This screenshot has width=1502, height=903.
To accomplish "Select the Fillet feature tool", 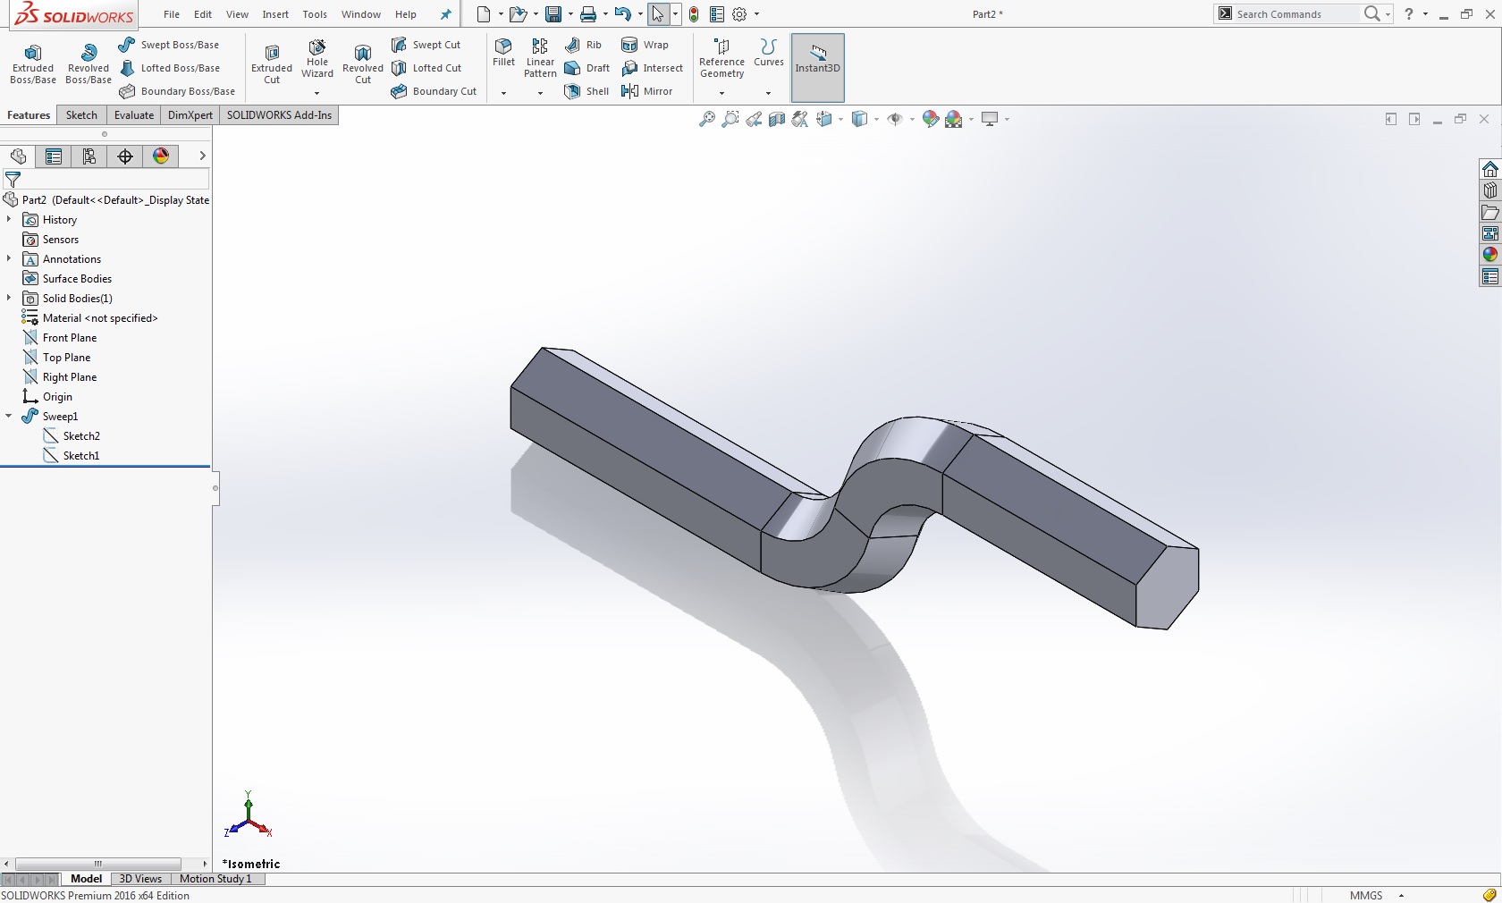I will pyautogui.click(x=503, y=52).
